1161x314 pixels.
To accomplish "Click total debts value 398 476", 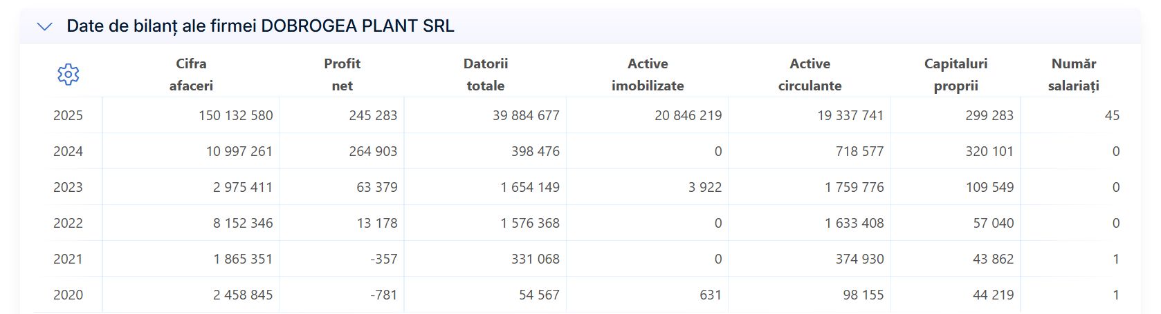I will (x=536, y=151).
